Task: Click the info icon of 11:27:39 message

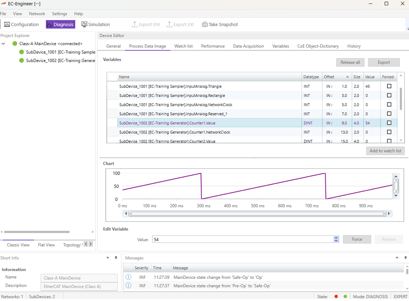Action: 128,277
